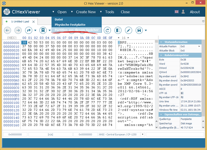Click the Close menu item
Viewport: 207px width, 150px height.
[125, 12]
